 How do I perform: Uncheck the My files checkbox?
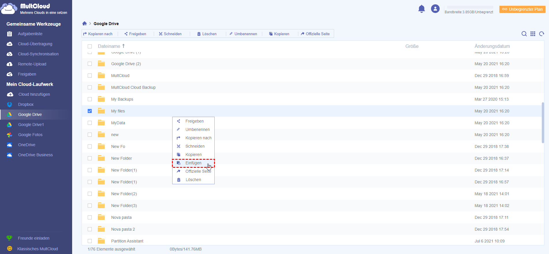click(x=90, y=111)
